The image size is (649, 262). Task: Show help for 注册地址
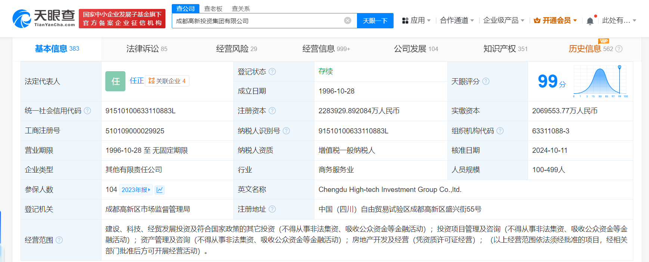[x=272, y=209]
